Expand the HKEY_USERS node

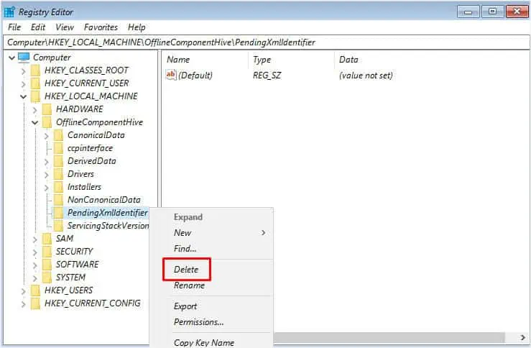[24, 290]
